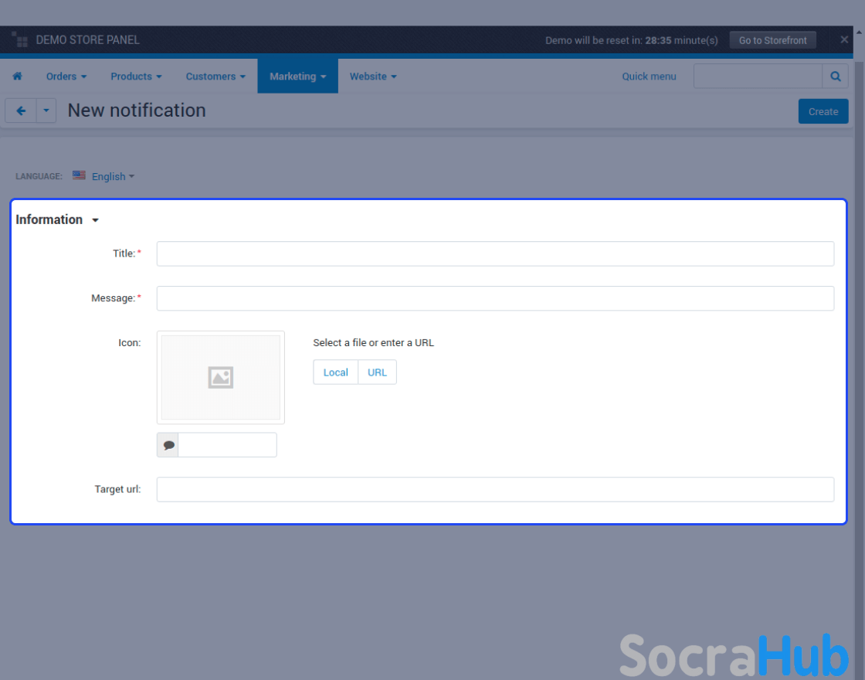Open the English language dropdown

[113, 176]
